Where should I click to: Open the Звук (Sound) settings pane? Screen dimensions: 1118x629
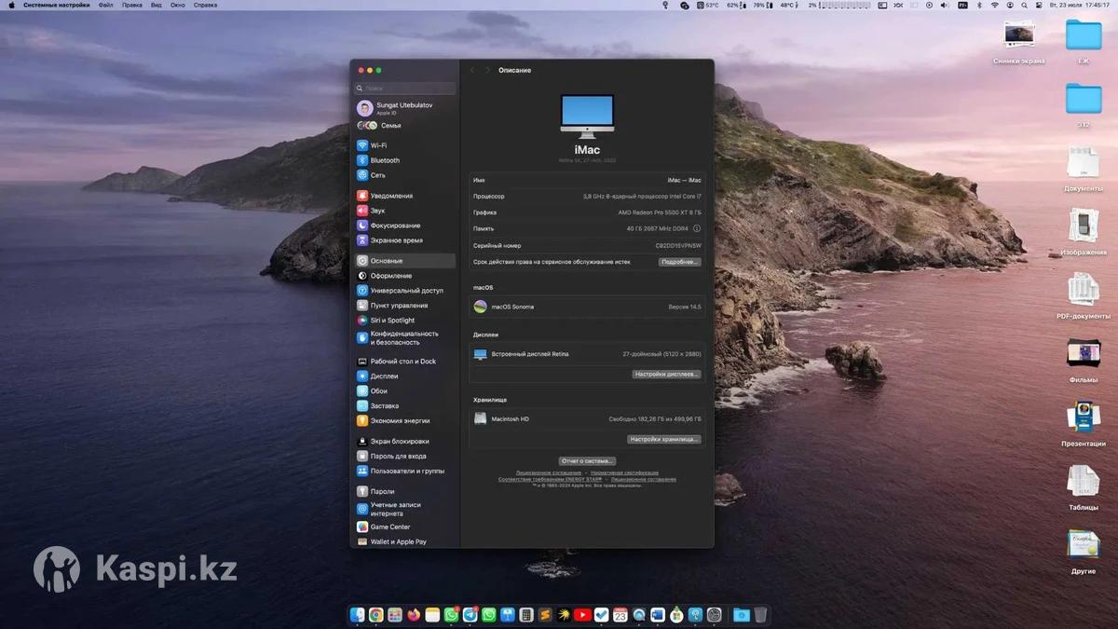(377, 211)
